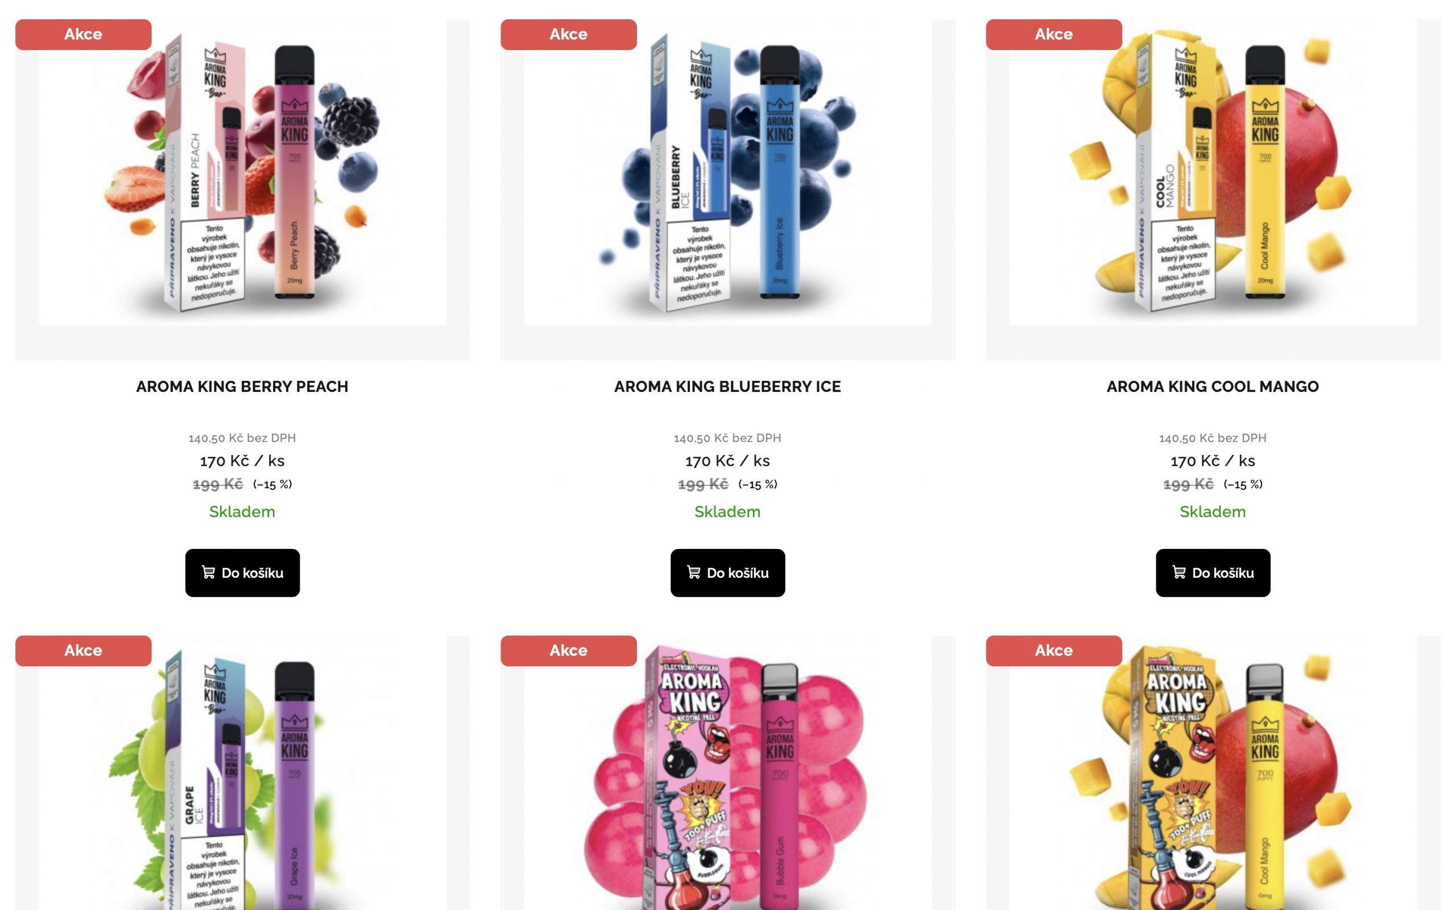Open the Grape Ice product thumbnail
This screenshot has height=910, width=1456.
(242, 773)
